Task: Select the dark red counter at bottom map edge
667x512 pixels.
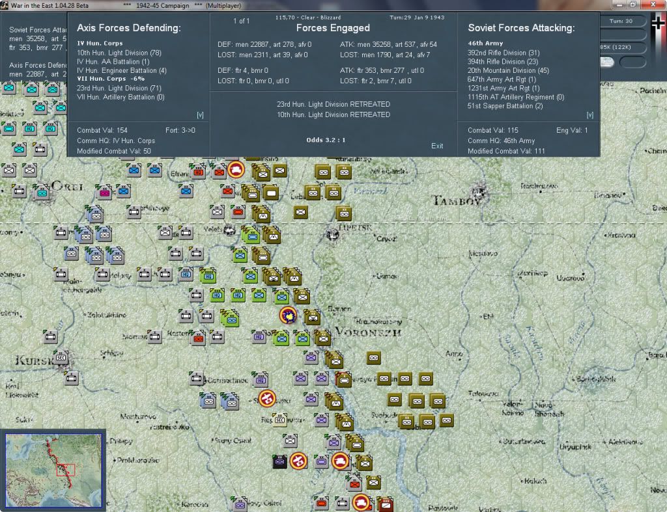Action: click(386, 505)
